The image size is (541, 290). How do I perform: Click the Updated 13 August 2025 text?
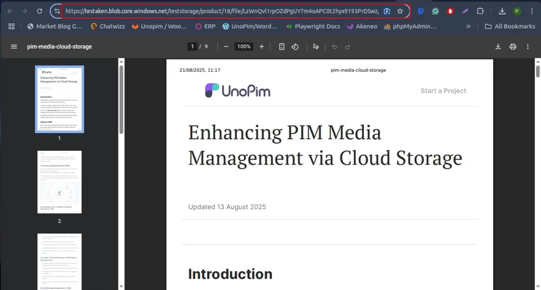[227, 207]
